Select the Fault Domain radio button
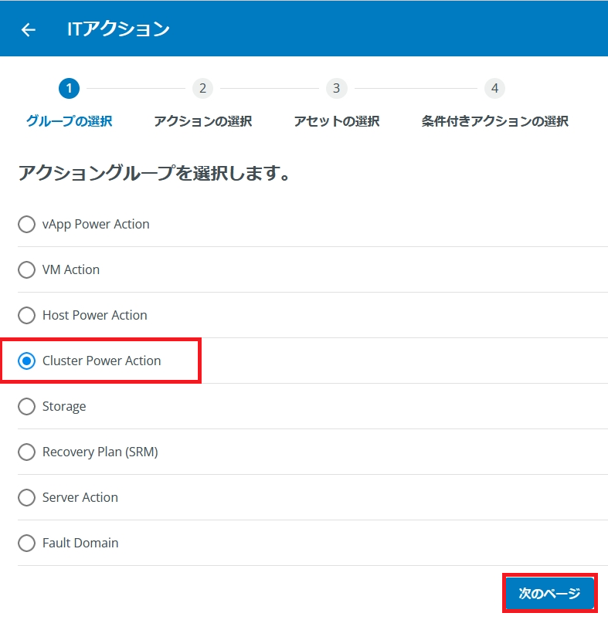This screenshot has width=608, height=630. tap(27, 543)
